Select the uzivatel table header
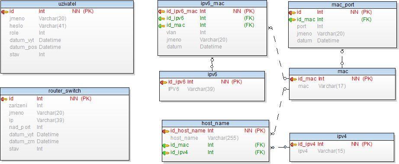 click(67, 4)
